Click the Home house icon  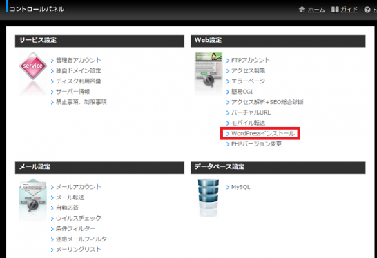302,10
